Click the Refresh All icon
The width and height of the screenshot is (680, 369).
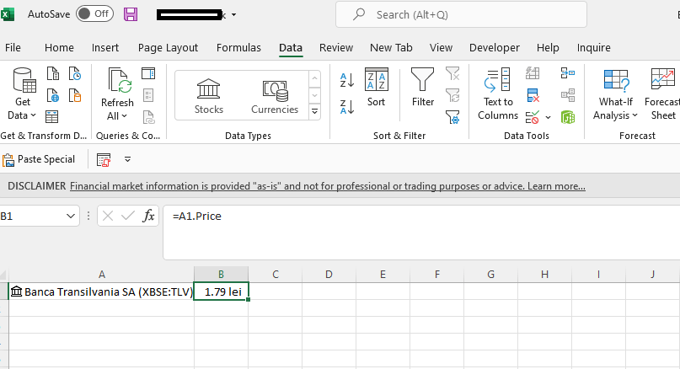(x=119, y=80)
